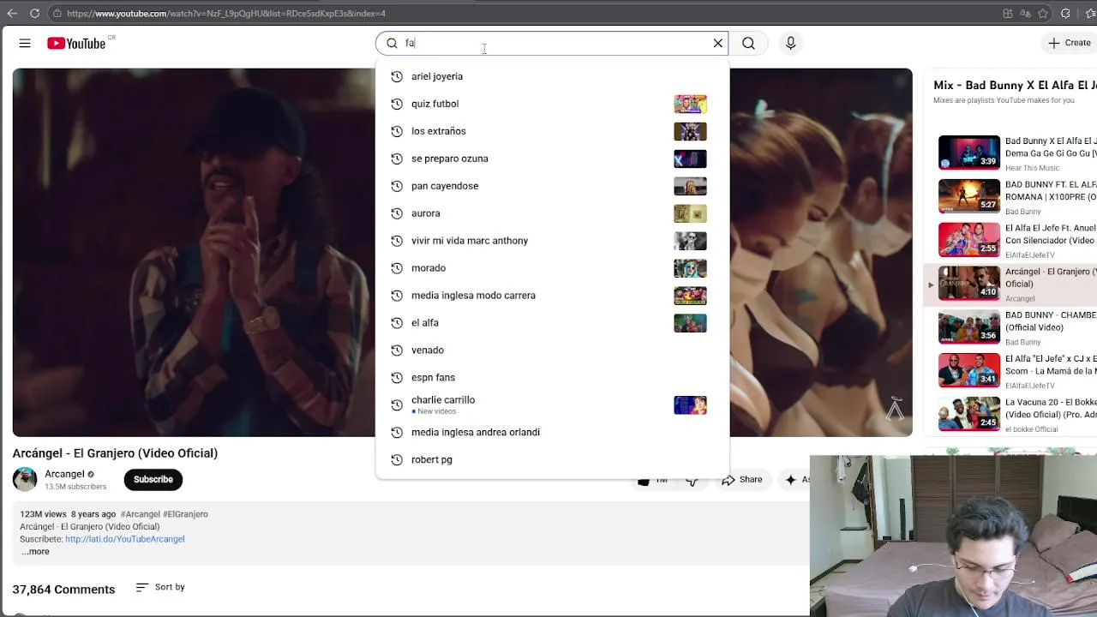Open browser extensions puzzle icon
Image resolution: width=1097 pixels, height=617 pixels.
click(1065, 13)
